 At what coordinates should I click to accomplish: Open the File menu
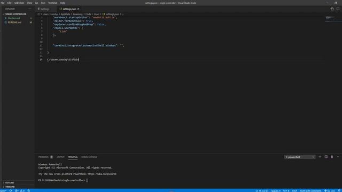coord(3,3)
